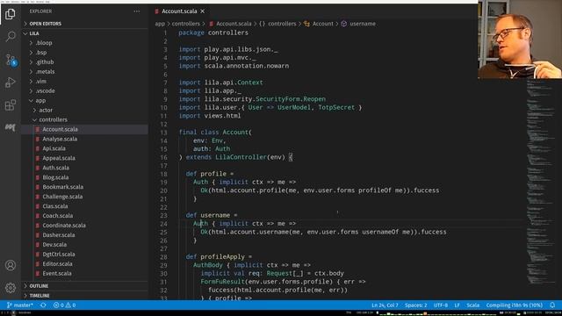Open Auth.scala in the file tree
562x316 pixels.
point(84,168)
